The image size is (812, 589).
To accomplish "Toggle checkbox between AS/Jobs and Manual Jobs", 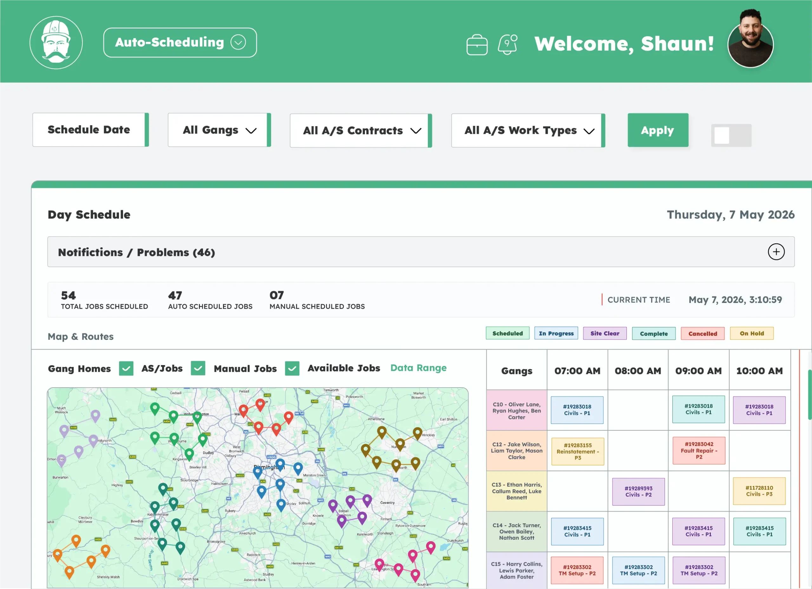I will 198,368.
